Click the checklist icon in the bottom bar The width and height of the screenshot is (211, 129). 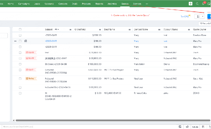pyautogui.click(x=203, y=127)
